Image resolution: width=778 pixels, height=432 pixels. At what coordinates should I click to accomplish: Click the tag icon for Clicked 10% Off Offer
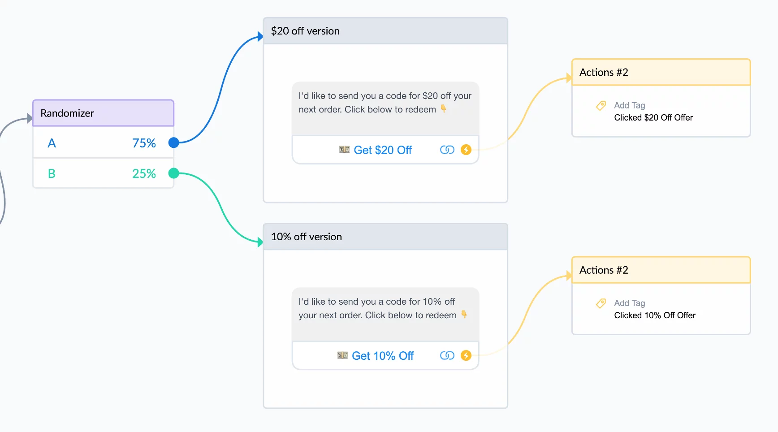click(601, 303)
